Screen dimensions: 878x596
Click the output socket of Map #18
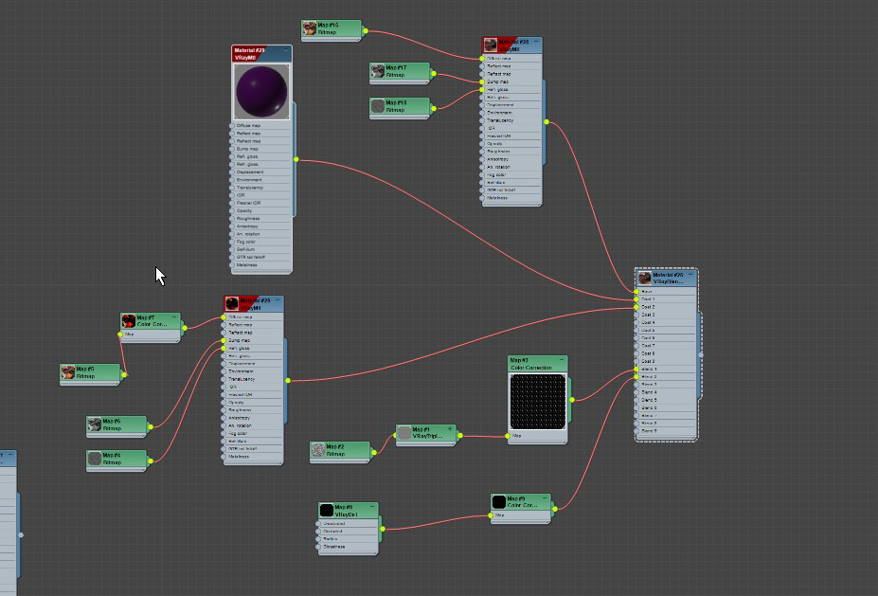[x=434, y=108]
